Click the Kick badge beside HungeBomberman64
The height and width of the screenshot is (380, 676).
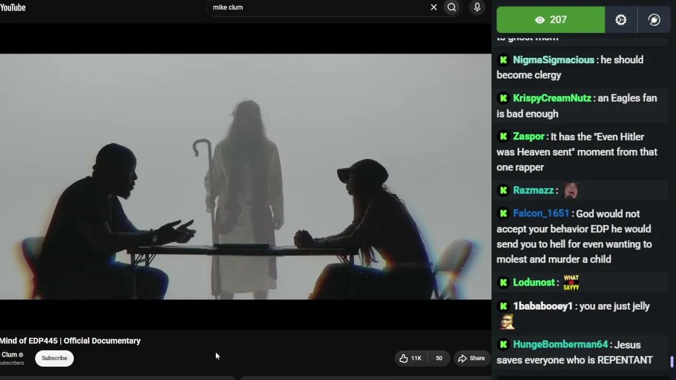pos(503,345)
